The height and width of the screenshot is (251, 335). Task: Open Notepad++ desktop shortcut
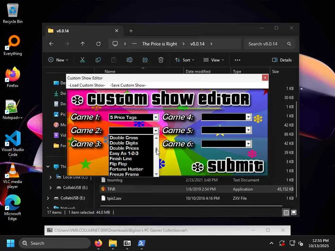click(13, 110)
